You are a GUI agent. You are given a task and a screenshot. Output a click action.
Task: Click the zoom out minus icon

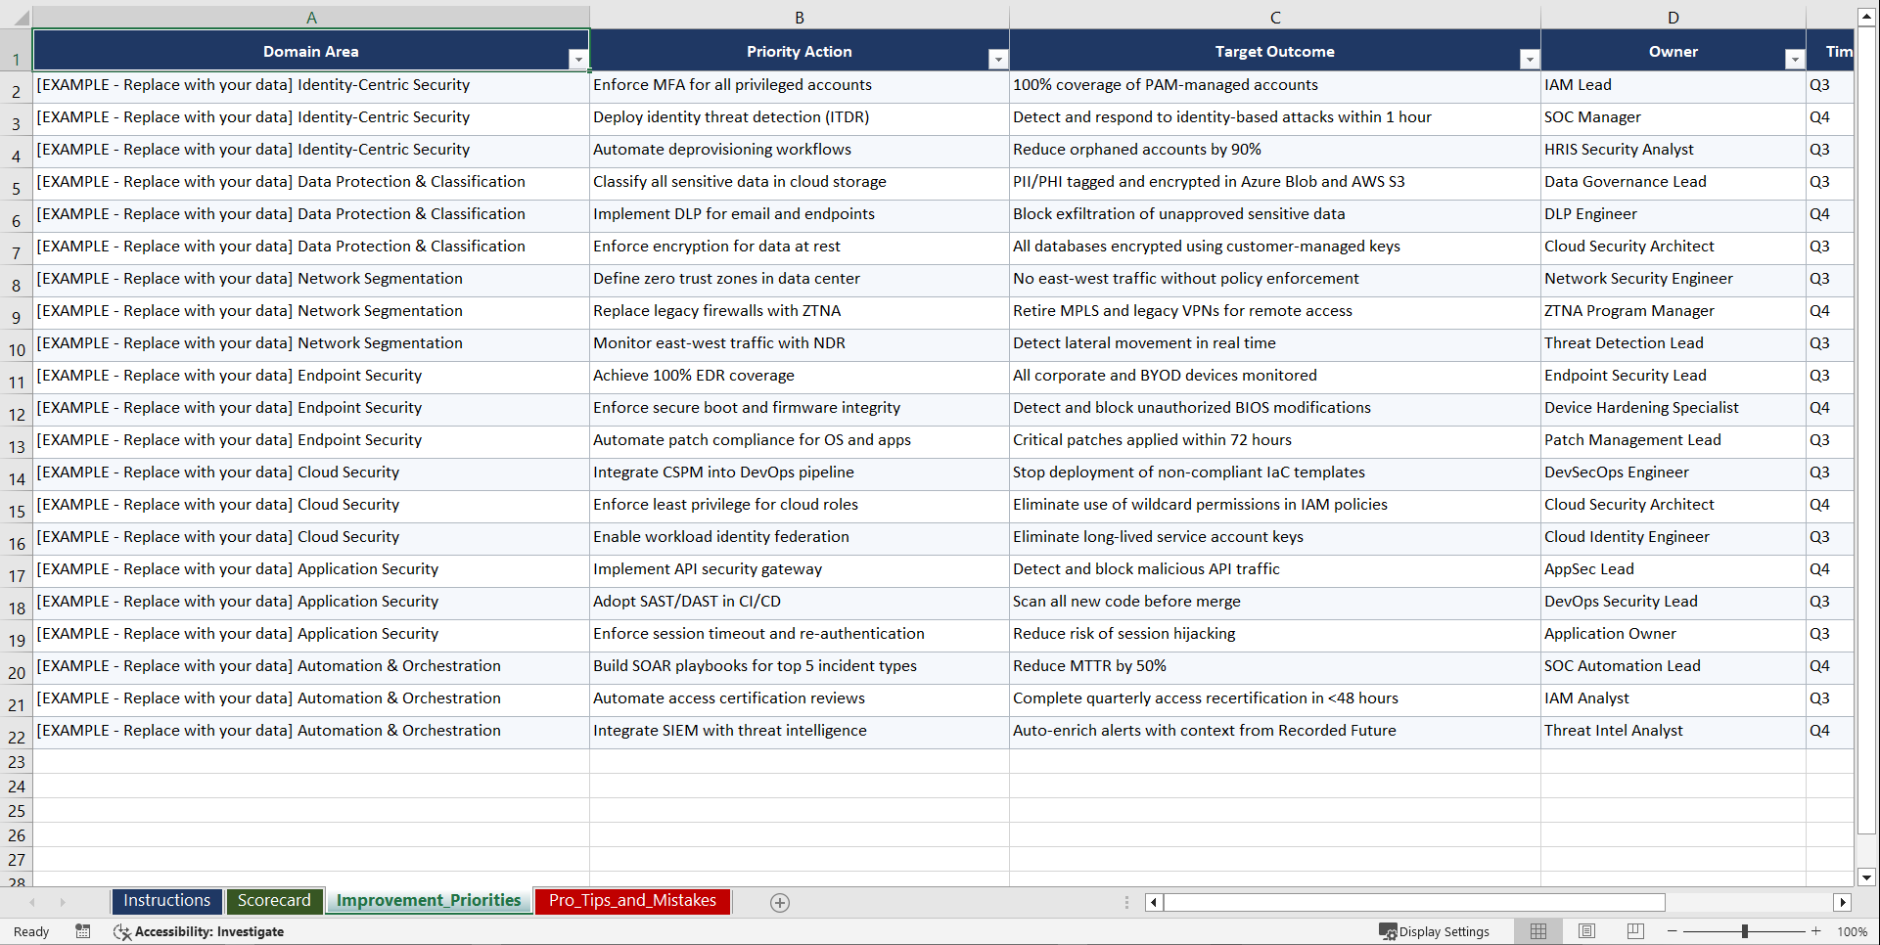click(x=1673, y=931)
